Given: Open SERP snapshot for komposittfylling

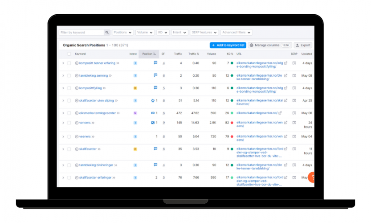Looking at the screenshot, I should (294, 88).
